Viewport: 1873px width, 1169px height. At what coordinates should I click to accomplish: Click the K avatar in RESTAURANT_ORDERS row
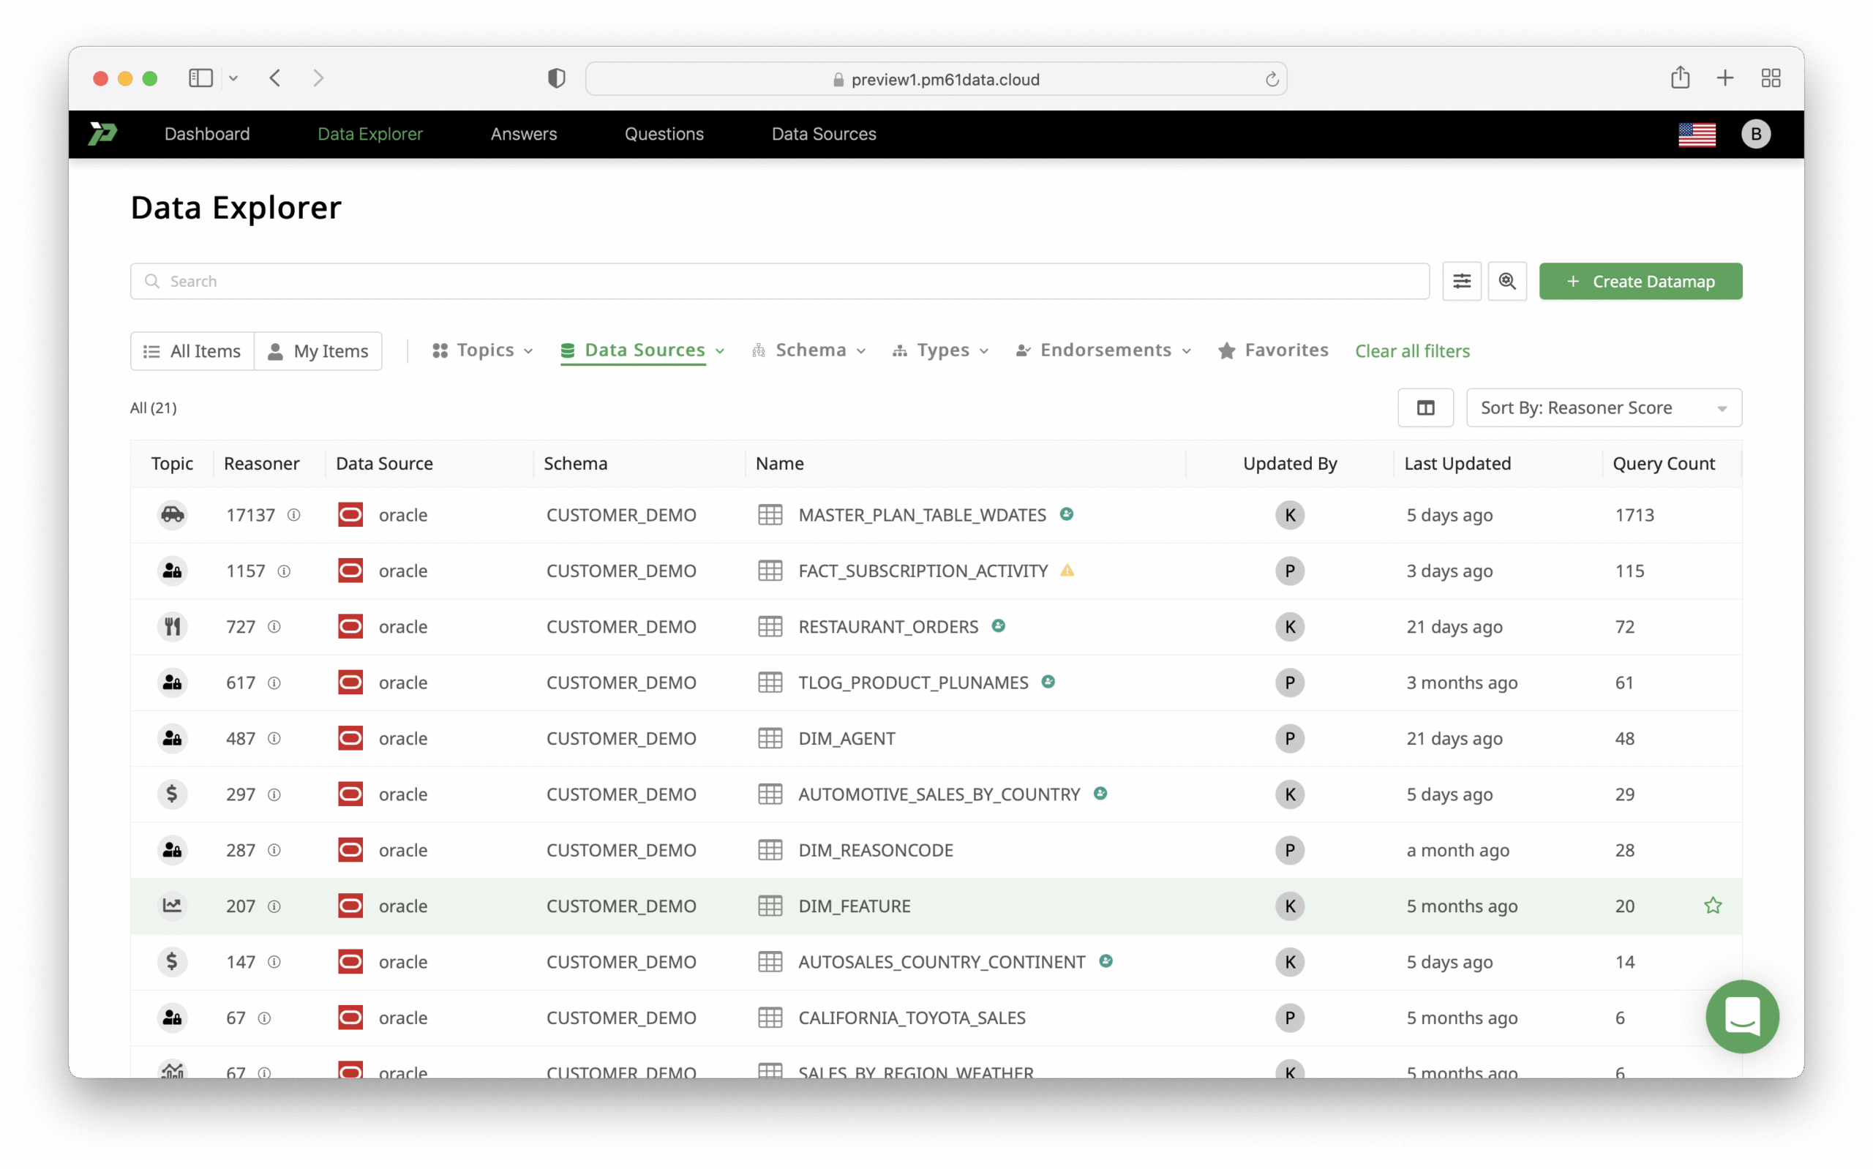1289,627
